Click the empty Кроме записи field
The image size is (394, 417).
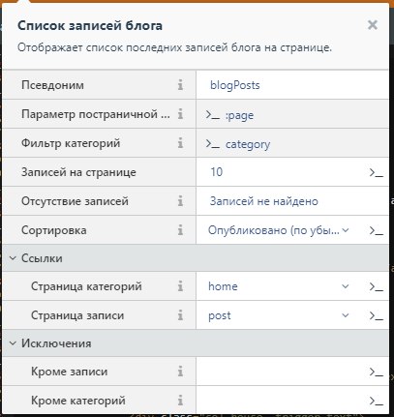[281, 372]
